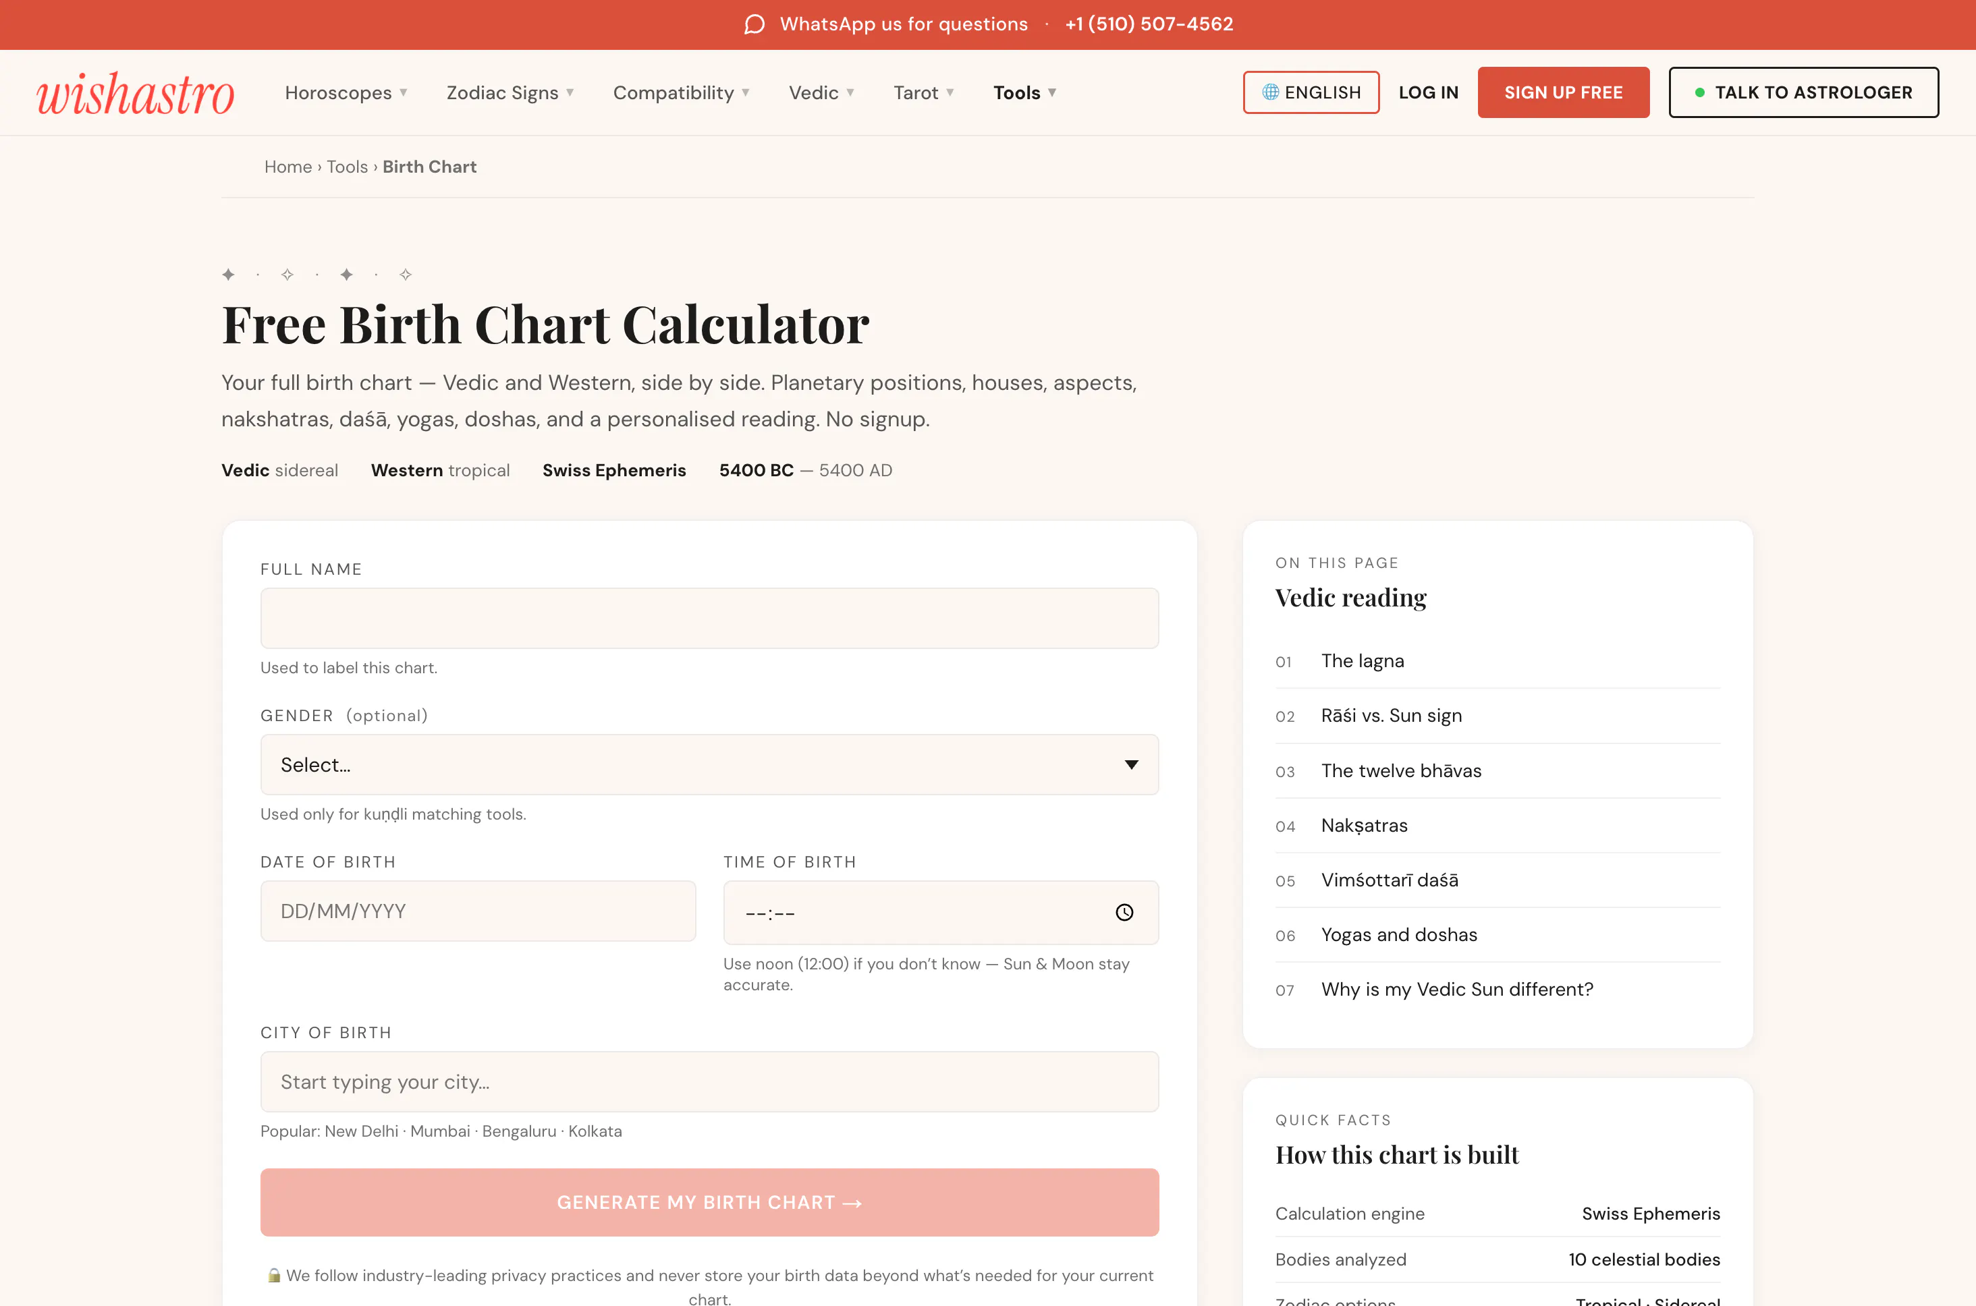Focus the Full Name input field

(709, 618)
